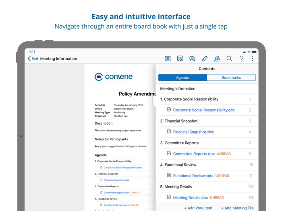The width and height of the screenshot is (282, 211).
Task: Select 4. Functional Review in Contents
Action: [x=207, y=165]
